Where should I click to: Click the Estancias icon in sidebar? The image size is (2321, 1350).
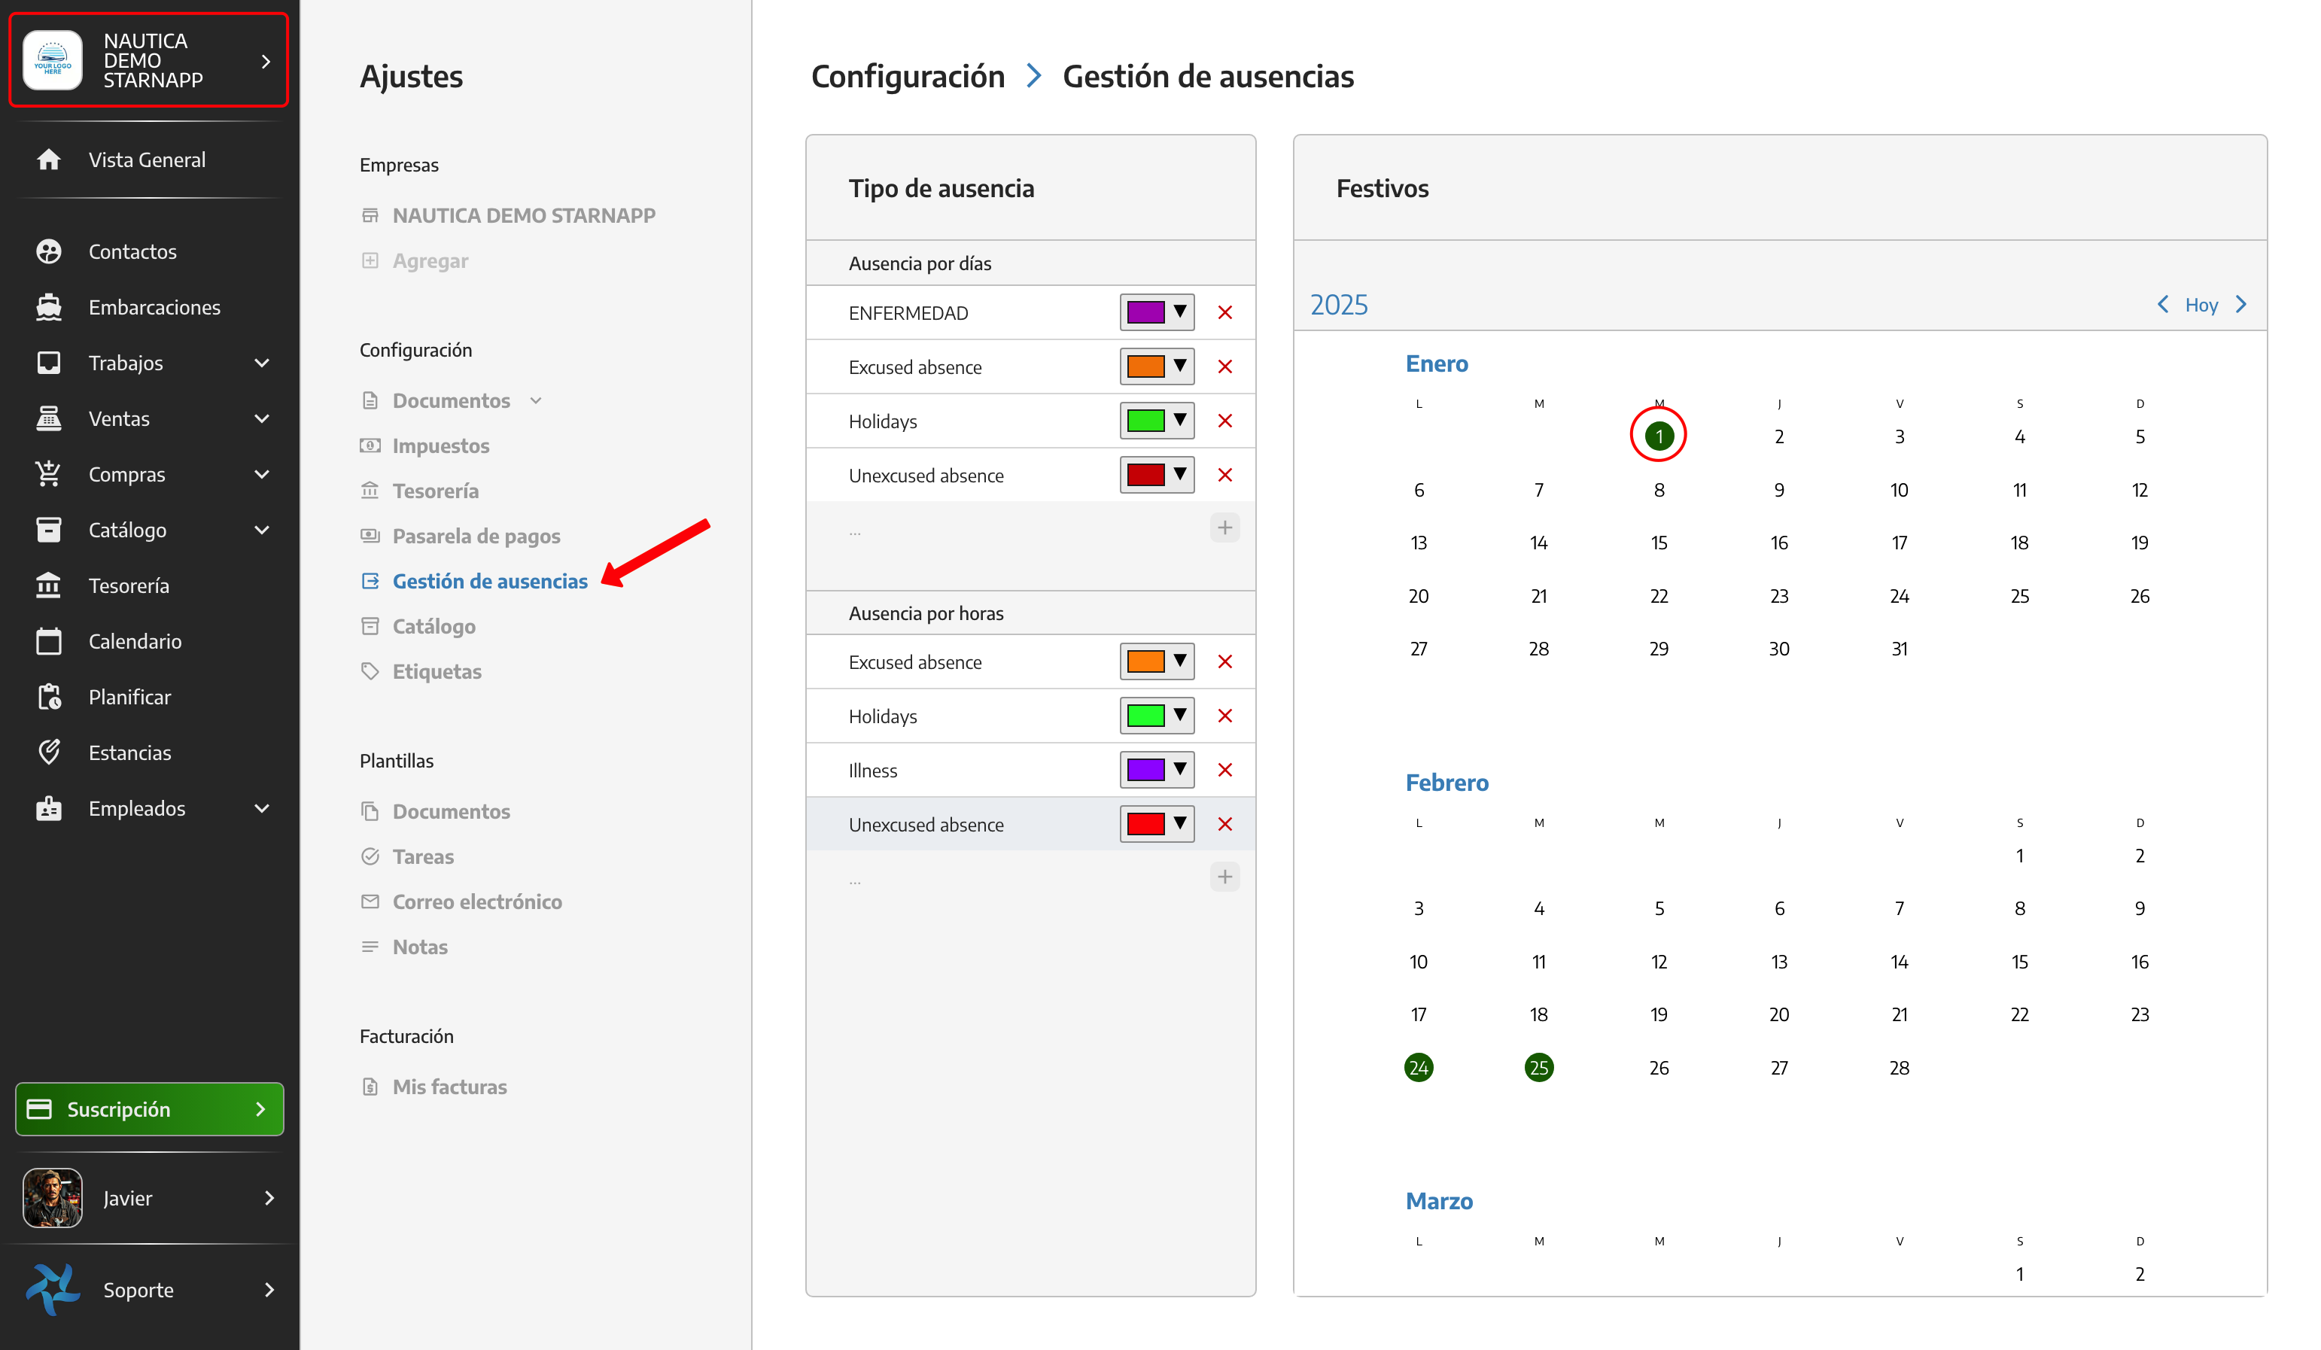(x=49, y=753)
